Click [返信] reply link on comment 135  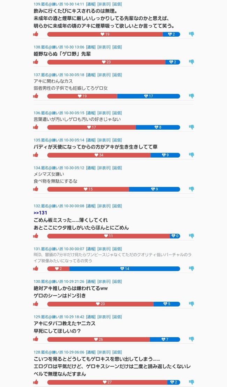[x=117, y=140]
